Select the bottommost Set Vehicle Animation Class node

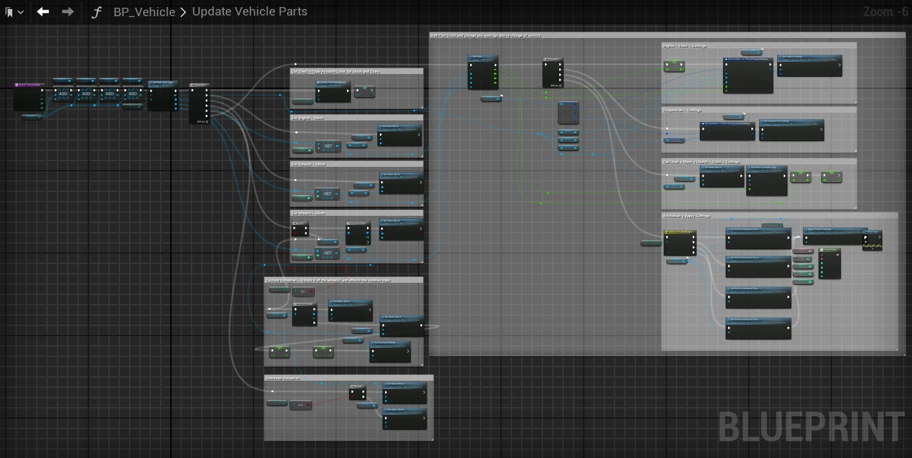point(758,329)
